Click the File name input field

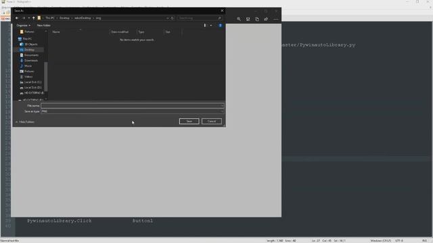click(x=133, y=105)
